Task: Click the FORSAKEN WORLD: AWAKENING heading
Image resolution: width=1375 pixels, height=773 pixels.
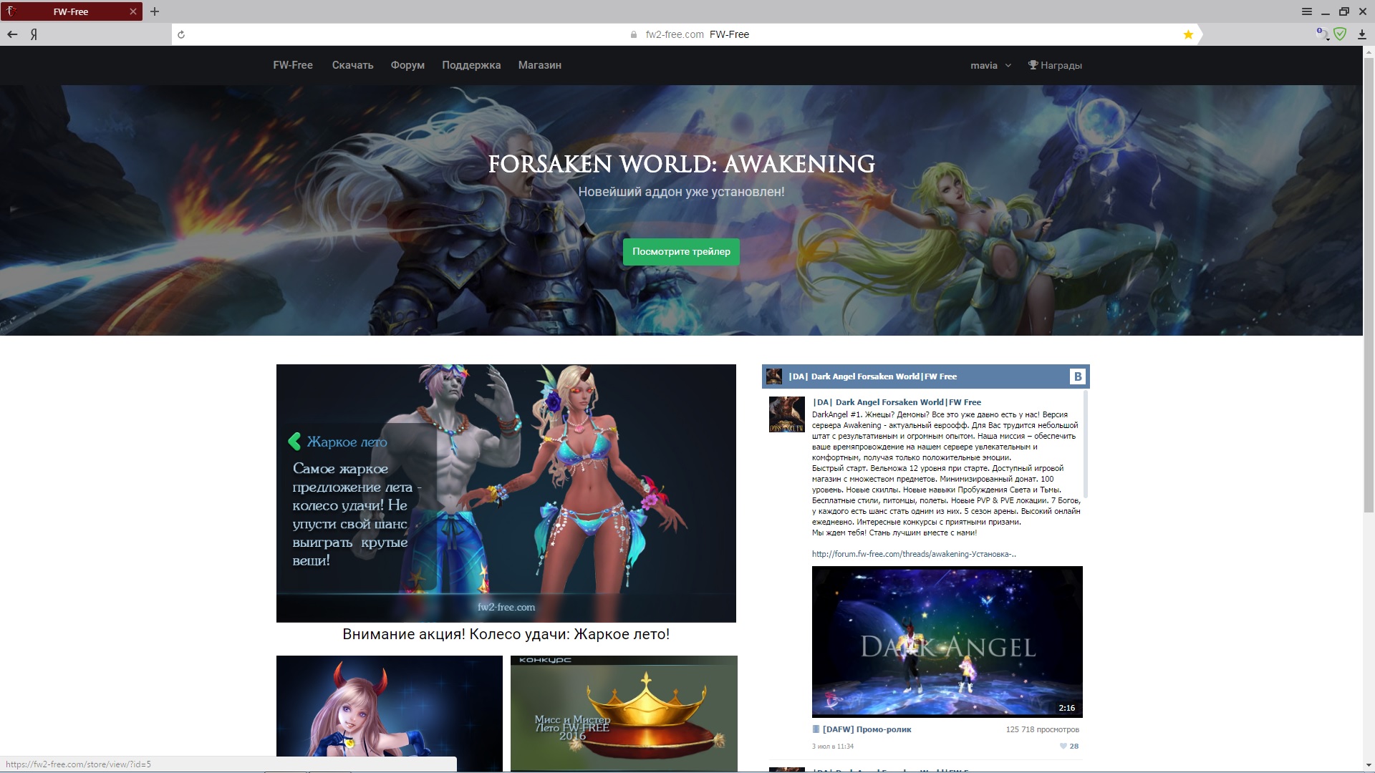Action: click(681, 164)
